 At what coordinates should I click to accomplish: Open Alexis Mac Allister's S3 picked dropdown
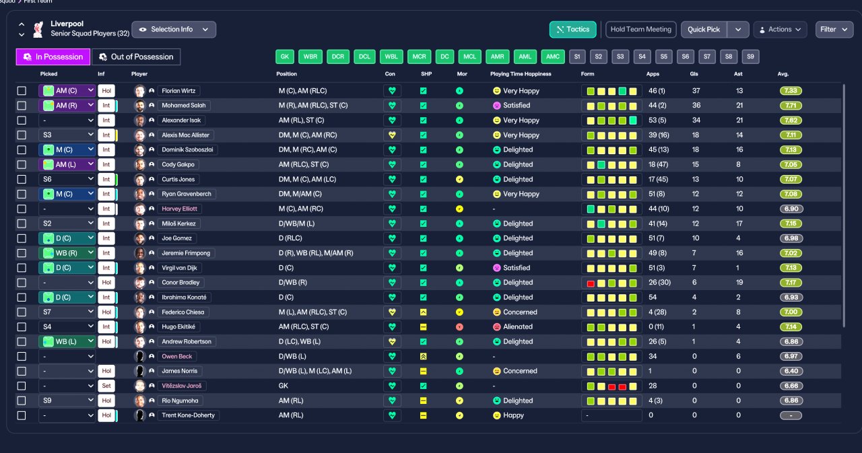pyautogui.click(x=67, y=135)
